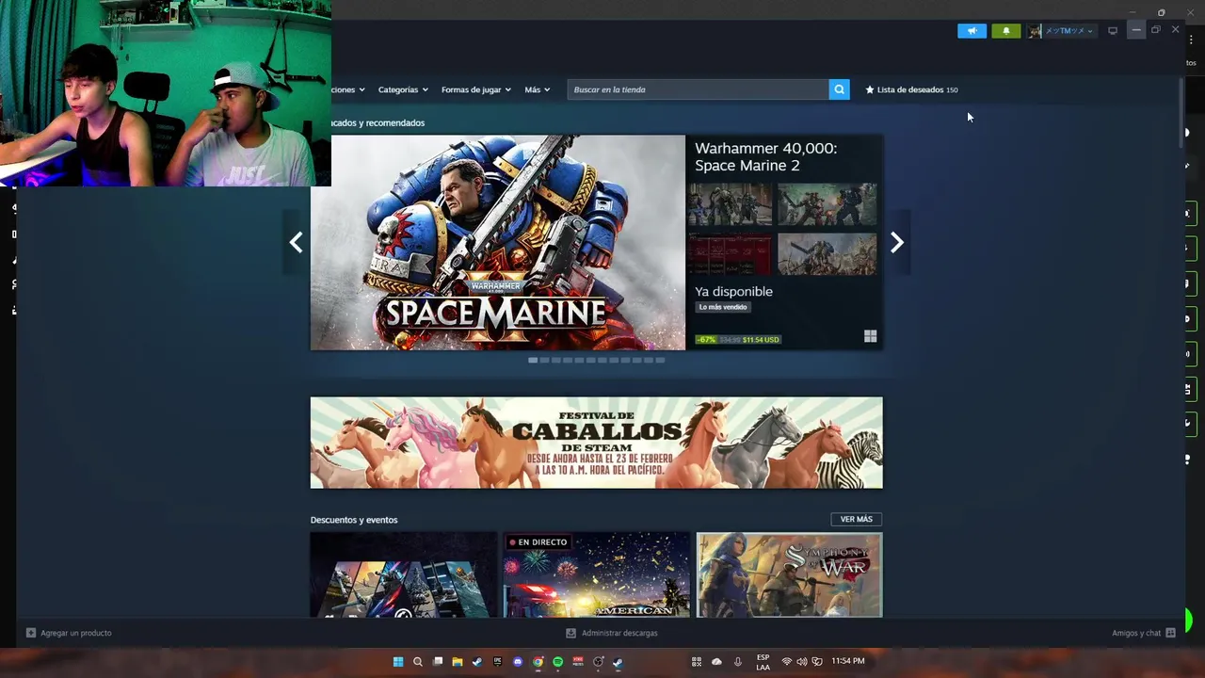Image resolution: width=1205 pixels, height=678 pixels.
Task: Open Google Chrome from taskbar
Action: (x=538, y=662)
